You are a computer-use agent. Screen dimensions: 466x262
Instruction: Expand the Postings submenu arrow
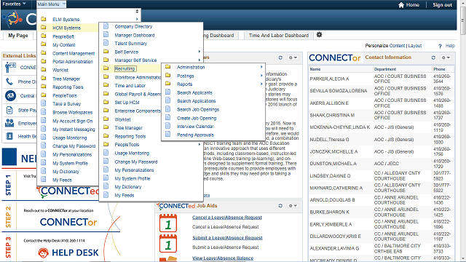click(261, 76)
